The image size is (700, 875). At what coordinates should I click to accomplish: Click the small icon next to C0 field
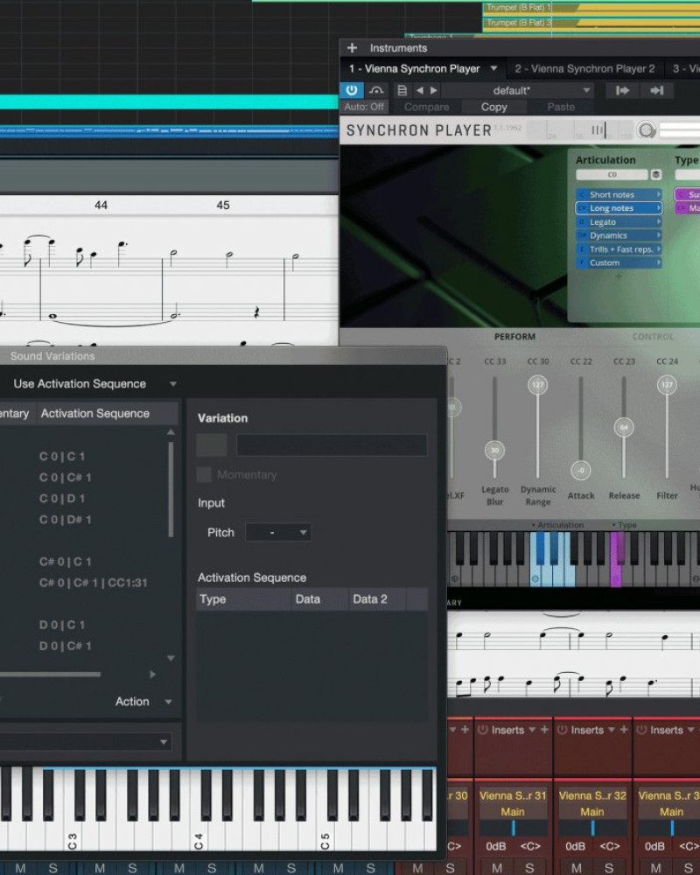point(656,175)
